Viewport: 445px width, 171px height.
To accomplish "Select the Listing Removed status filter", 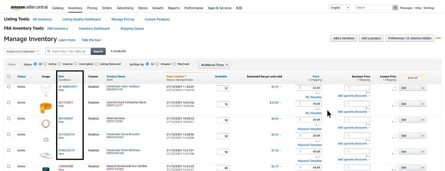I will click(x=96, y=64).
